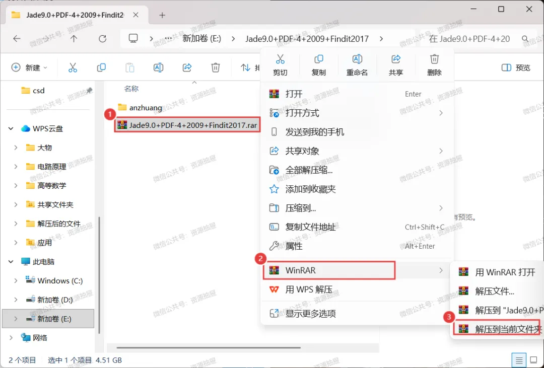544x368 pixels.
Task: Click the Delete trash icon in context menu
Action: point(434,59)
